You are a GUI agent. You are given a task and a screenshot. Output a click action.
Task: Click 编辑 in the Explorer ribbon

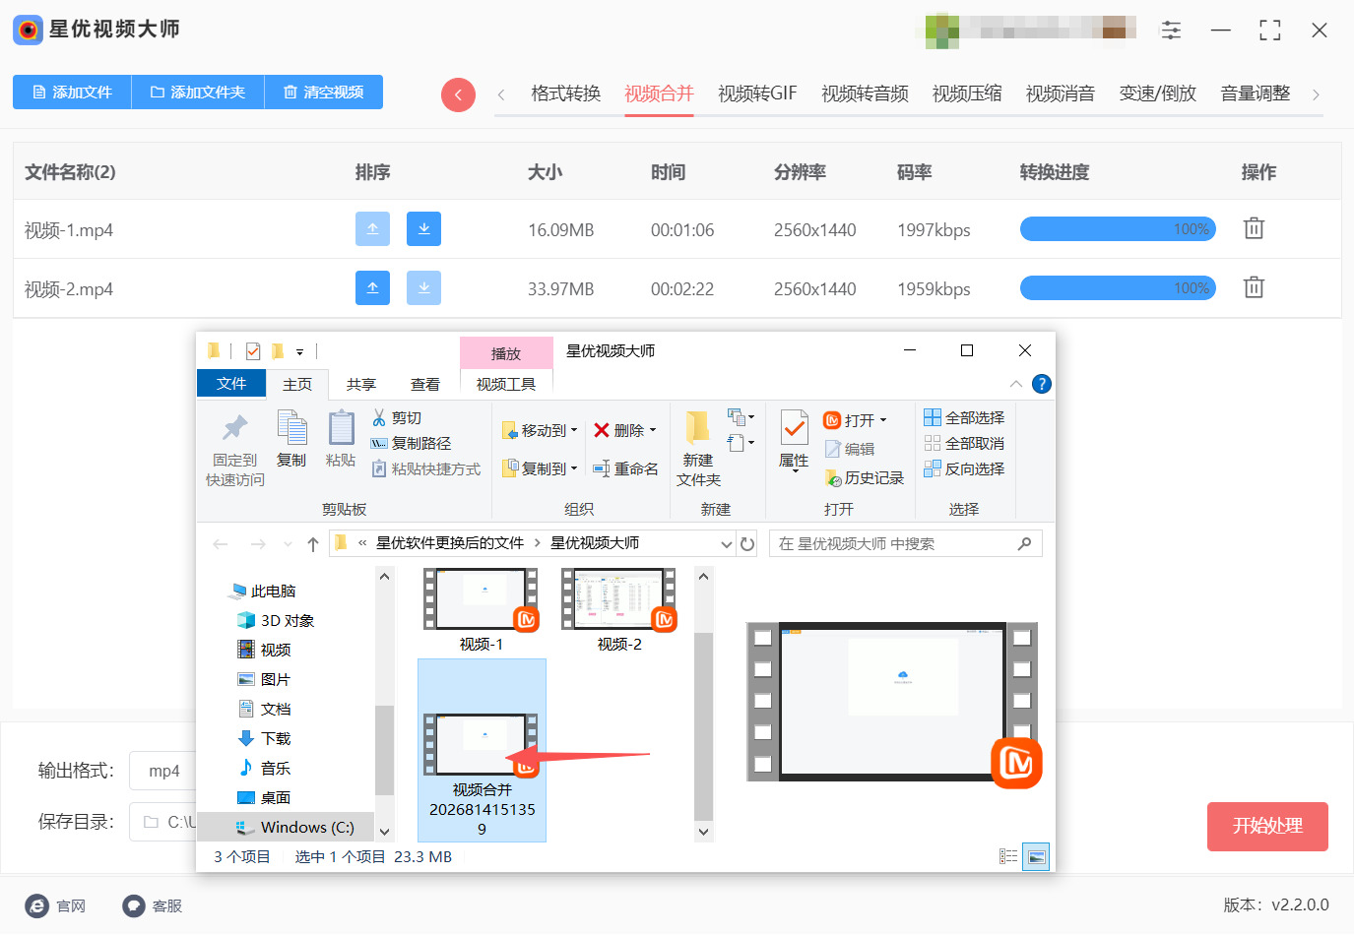coord(849,449)
